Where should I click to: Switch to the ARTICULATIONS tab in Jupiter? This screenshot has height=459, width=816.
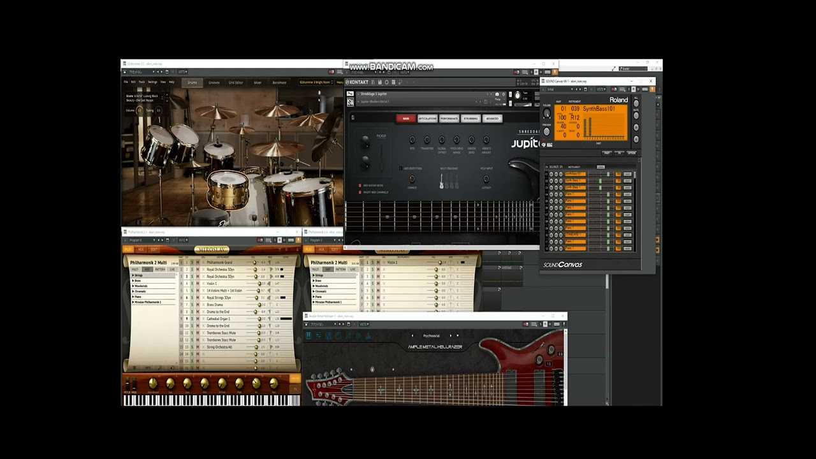coord(428,119)
